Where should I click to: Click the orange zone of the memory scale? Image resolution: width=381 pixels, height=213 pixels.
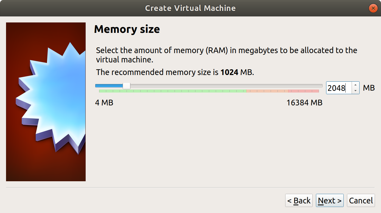267,91
